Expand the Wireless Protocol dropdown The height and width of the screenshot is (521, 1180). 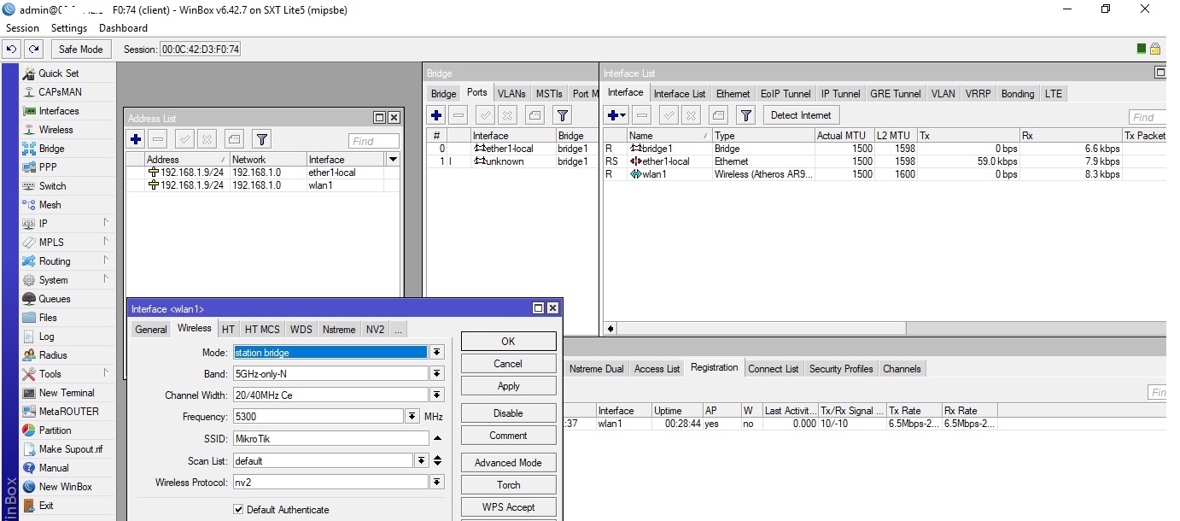(x=436, y=483)
